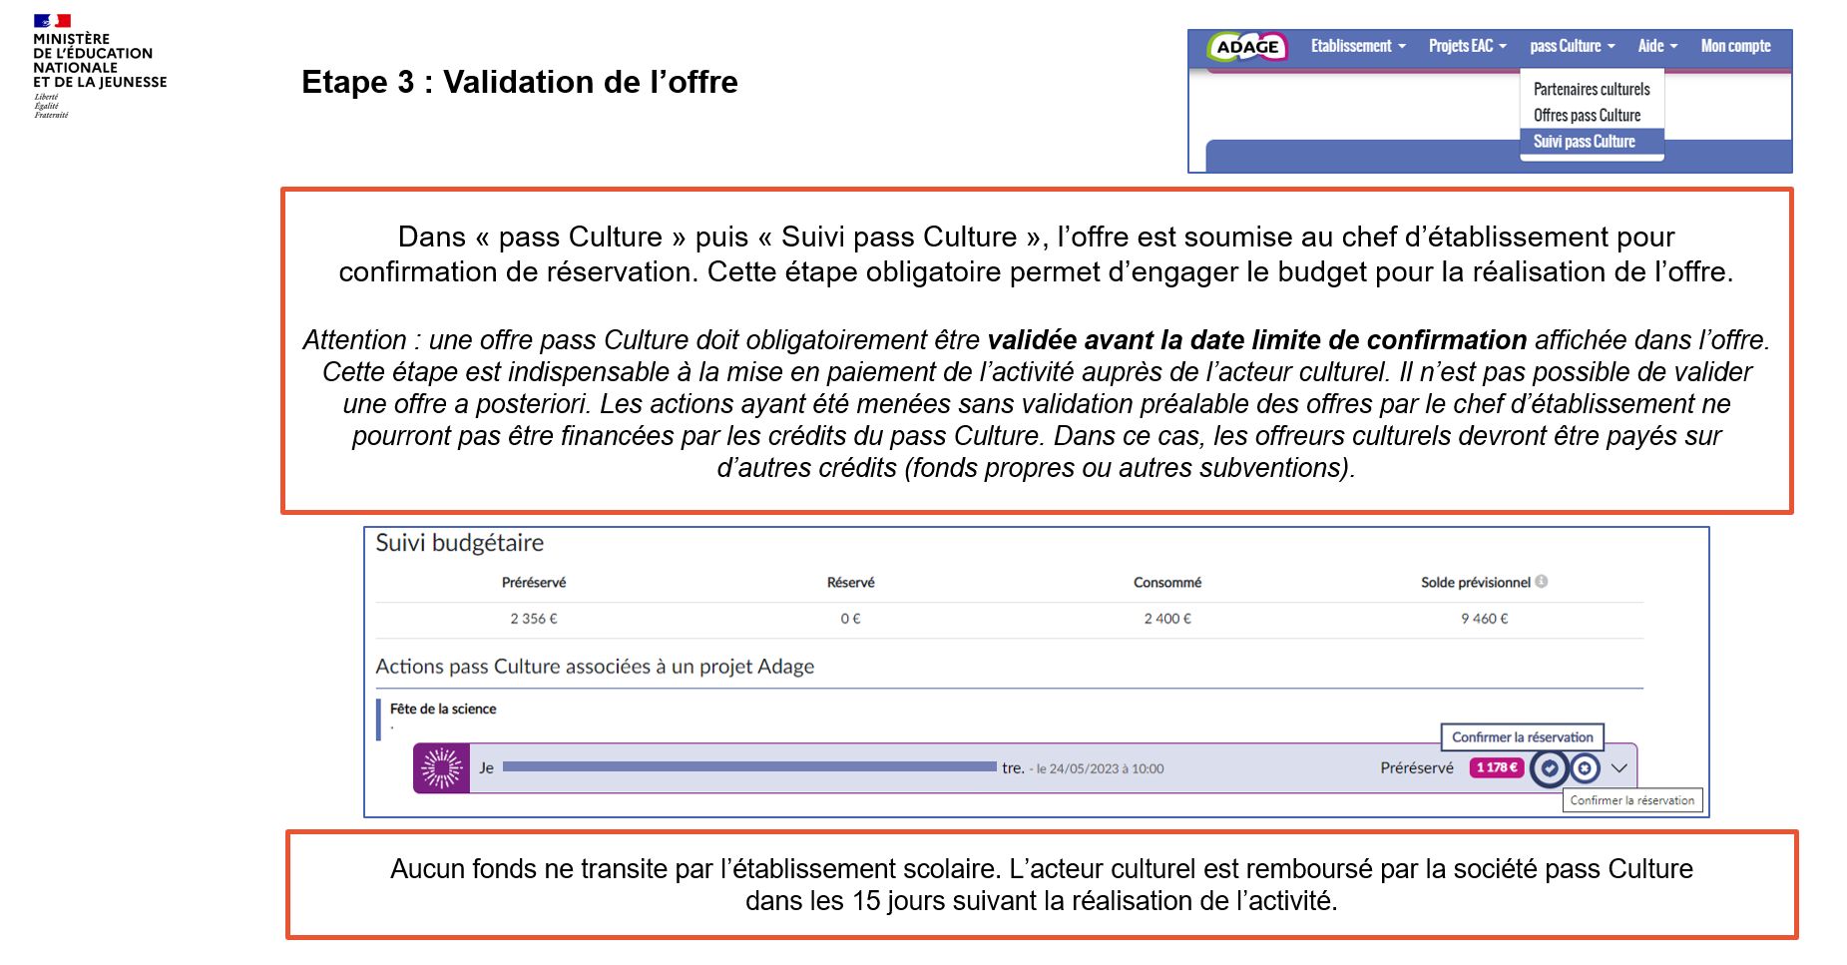Click the cancel reservation cross icon
The height and width of the screenshot is (965, 1847).
click(x=1585, y=768)
